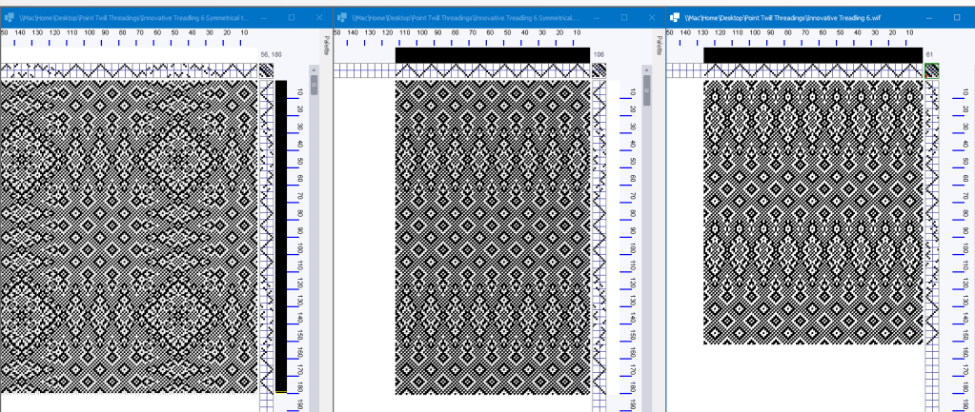Maximize the left weaving draft window
Viewport: 975px width, 412px height.
click(291, 17)
